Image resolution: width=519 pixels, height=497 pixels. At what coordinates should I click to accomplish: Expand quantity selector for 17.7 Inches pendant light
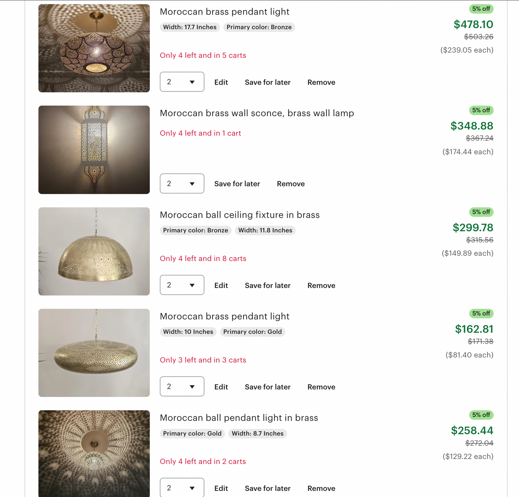182,82
